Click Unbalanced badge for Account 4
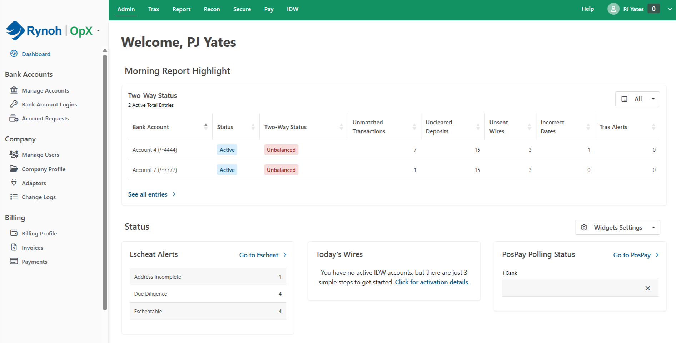 point(281,150)
